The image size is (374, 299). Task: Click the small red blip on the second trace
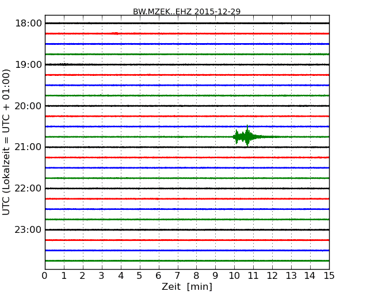(x=115, y=33)
